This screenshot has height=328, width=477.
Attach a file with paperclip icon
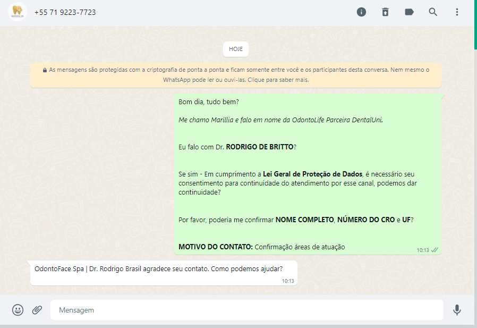tap(37, 310)
